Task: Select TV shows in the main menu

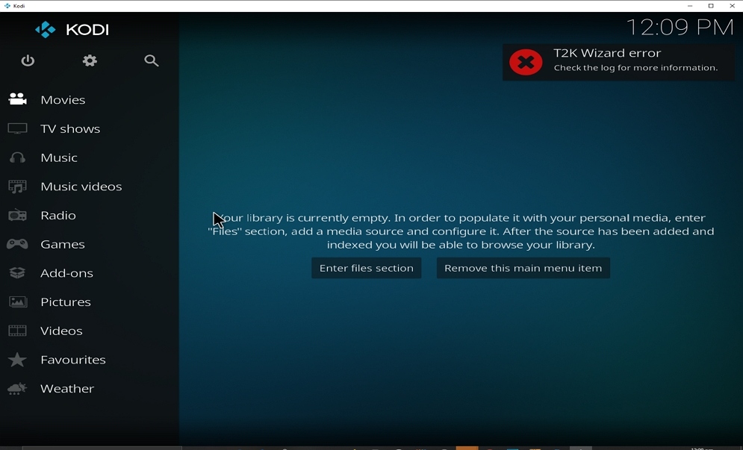Action: click(x=70, y=129)
